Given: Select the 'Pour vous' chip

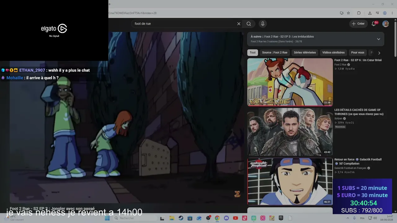Looking at the screenshot, I should (x=358, y=53).
